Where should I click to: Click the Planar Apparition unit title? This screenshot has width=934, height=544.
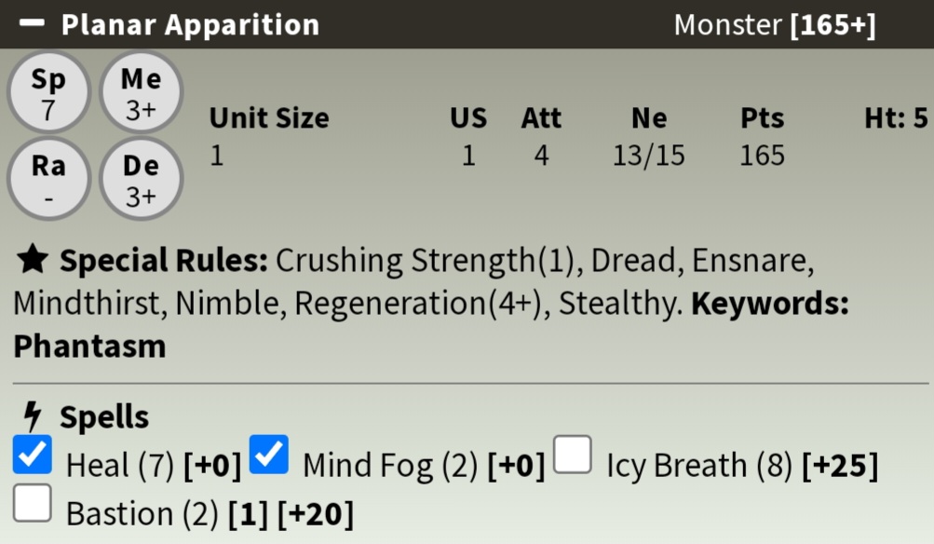(x=190, y=24)
